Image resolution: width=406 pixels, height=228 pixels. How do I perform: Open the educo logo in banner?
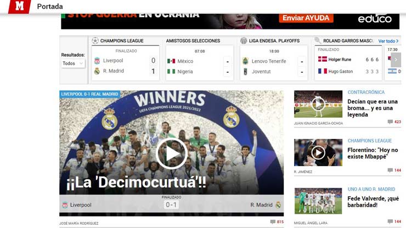pyautogui.click(x=375, y=19)
